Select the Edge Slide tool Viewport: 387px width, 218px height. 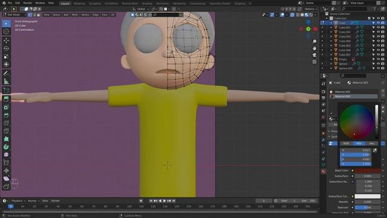tap(6, 163)
